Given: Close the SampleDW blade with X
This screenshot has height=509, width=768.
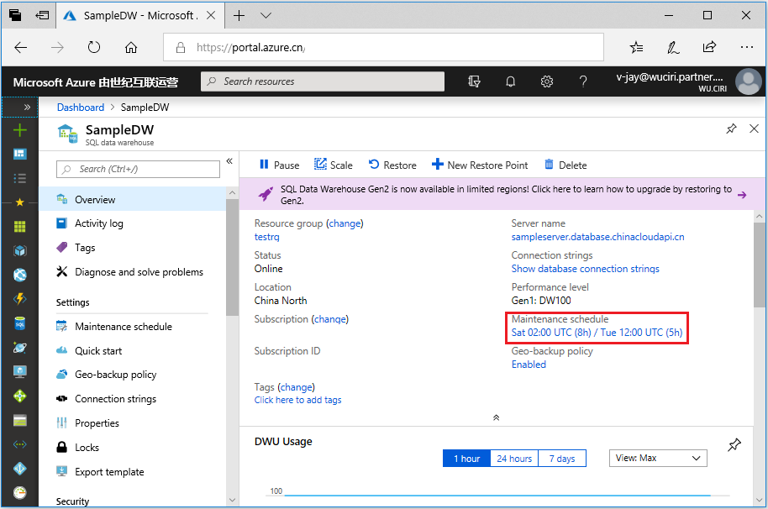Looking at the screenshot, I should tap(755, 129).
